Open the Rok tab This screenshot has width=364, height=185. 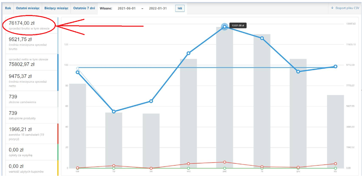[x=8, y=8]
